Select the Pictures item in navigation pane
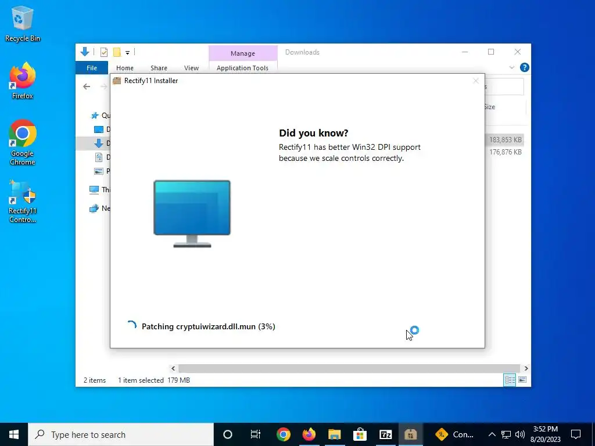 [101, 171]
